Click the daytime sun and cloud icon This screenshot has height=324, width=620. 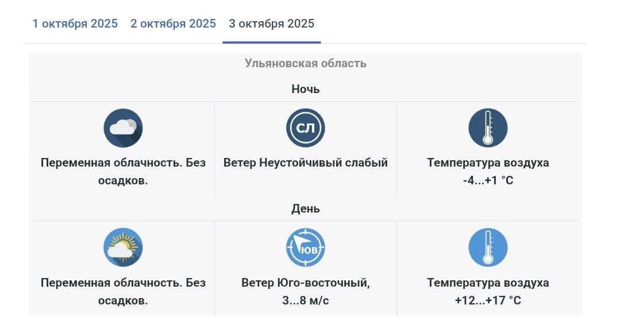pos(123,247)
